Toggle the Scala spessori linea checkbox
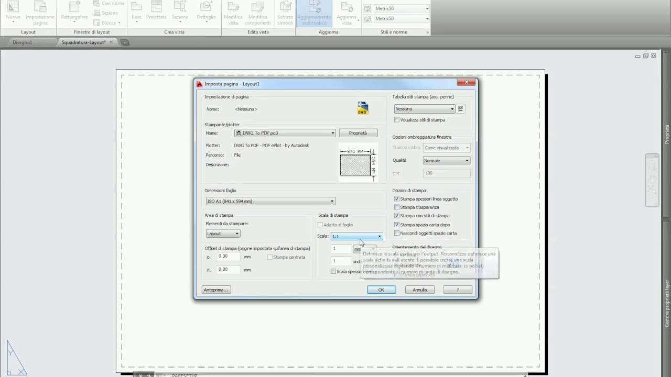Image resolution: width=671 pixels, height=377 pixels. pos(333,271)
